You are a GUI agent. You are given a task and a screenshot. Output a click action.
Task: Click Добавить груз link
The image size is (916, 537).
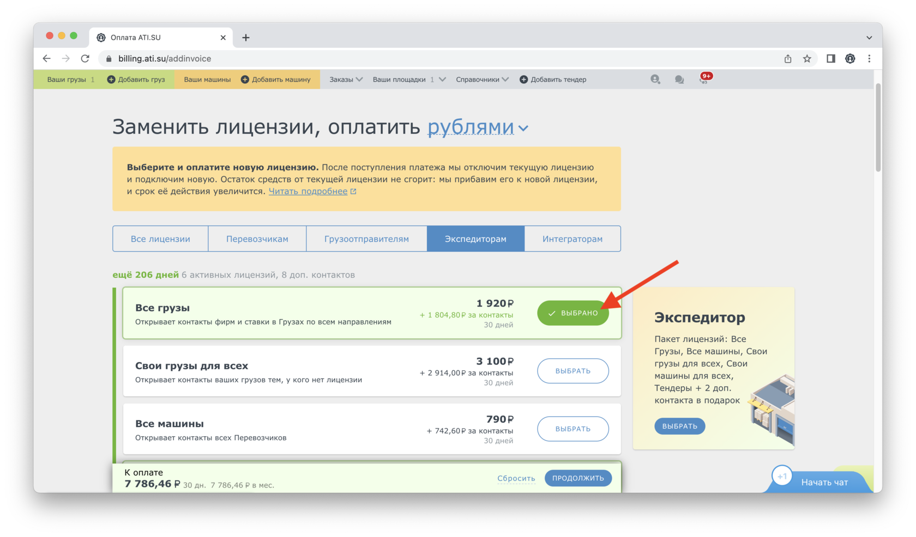[x=141, y=80]
